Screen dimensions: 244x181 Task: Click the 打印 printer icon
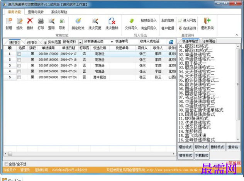41,21
